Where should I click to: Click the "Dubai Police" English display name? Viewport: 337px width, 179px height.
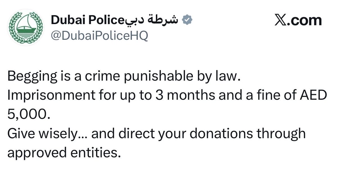click(87, 21)
